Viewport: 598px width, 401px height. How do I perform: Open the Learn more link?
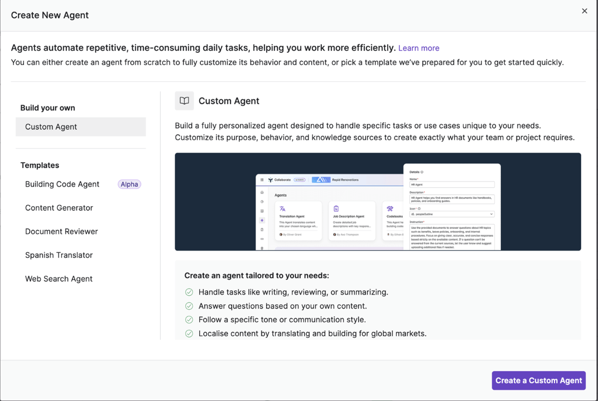coord(418,48)
